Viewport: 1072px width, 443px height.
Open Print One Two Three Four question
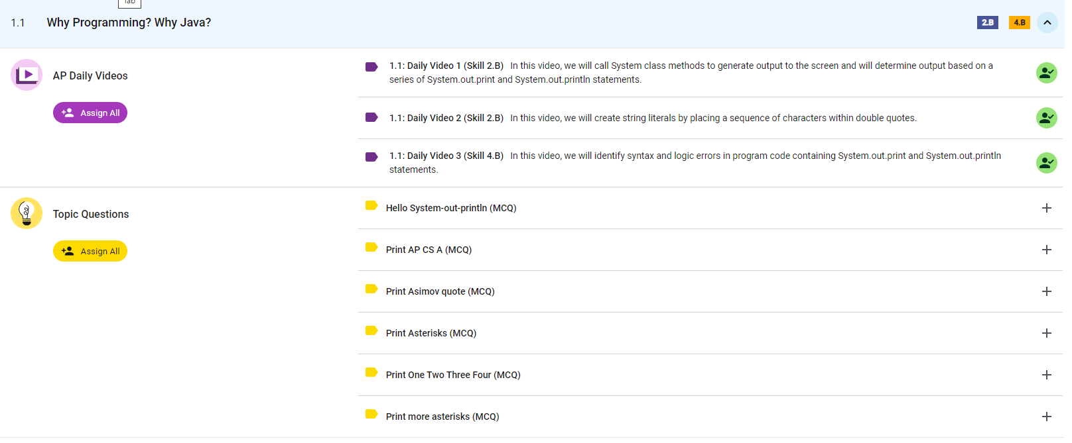[x=452, y=375]
